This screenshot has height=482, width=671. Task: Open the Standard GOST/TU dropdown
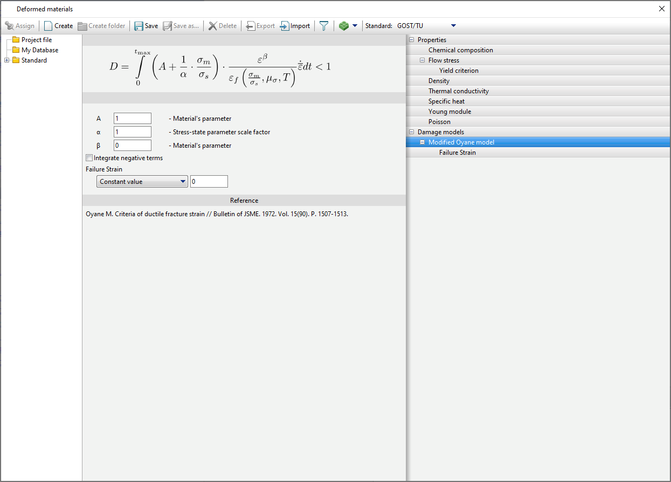453,26
